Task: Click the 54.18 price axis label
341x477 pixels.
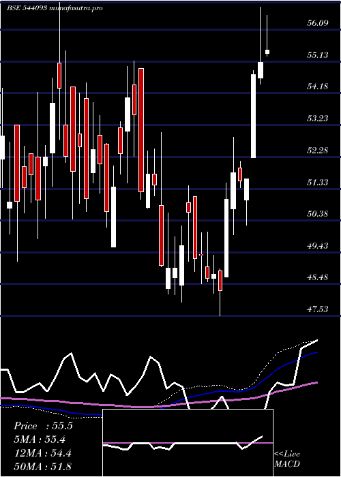Action: 318,87
